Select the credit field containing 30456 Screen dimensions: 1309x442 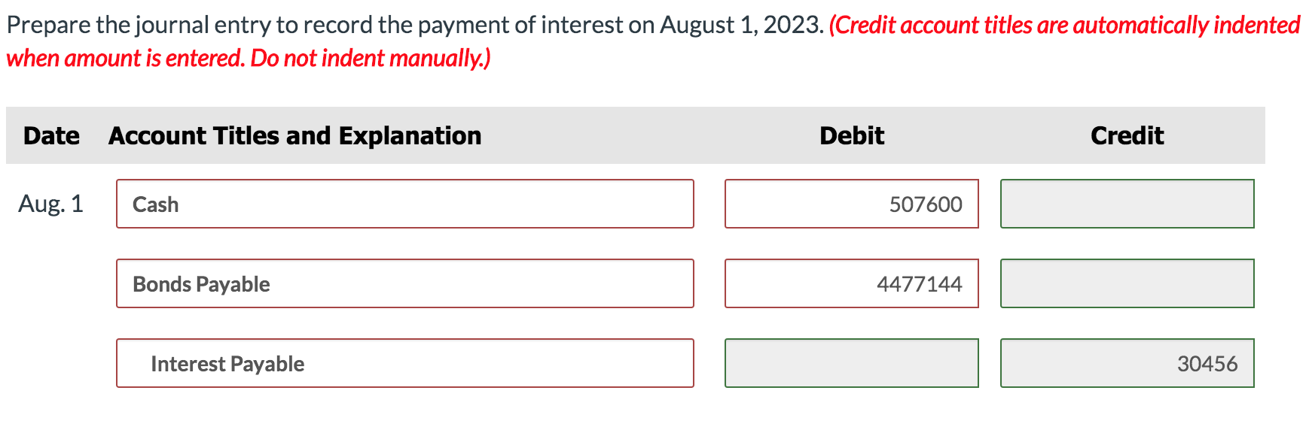pos(1126,363)
